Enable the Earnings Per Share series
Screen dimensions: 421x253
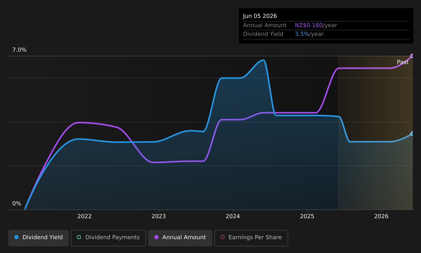[x=251, y=238]
